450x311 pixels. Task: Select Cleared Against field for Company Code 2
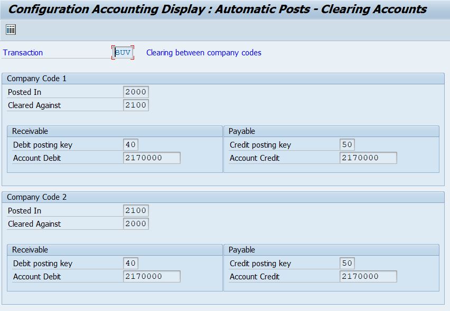coord(136,223)
